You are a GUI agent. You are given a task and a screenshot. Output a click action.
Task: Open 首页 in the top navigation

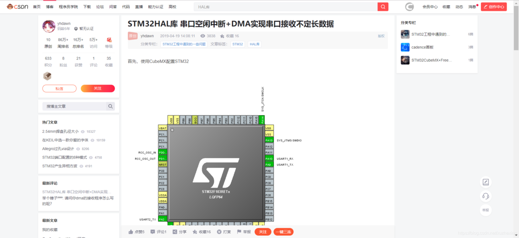(36, 7)
